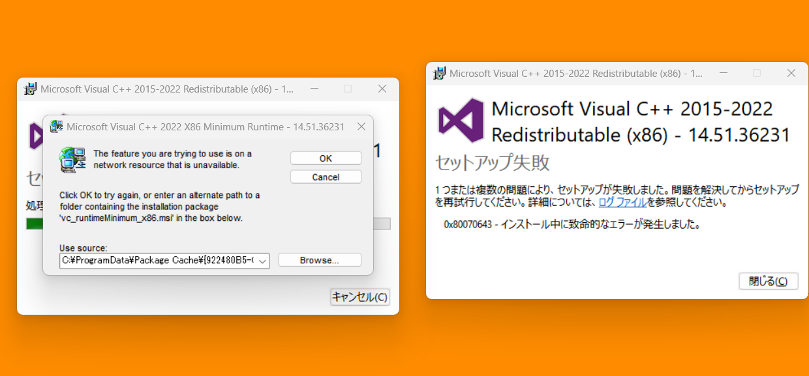The width and height of the screenshot is (809, 376).
Task: Close the left Redistributable installer window
Action: click(x=382, y=89)
